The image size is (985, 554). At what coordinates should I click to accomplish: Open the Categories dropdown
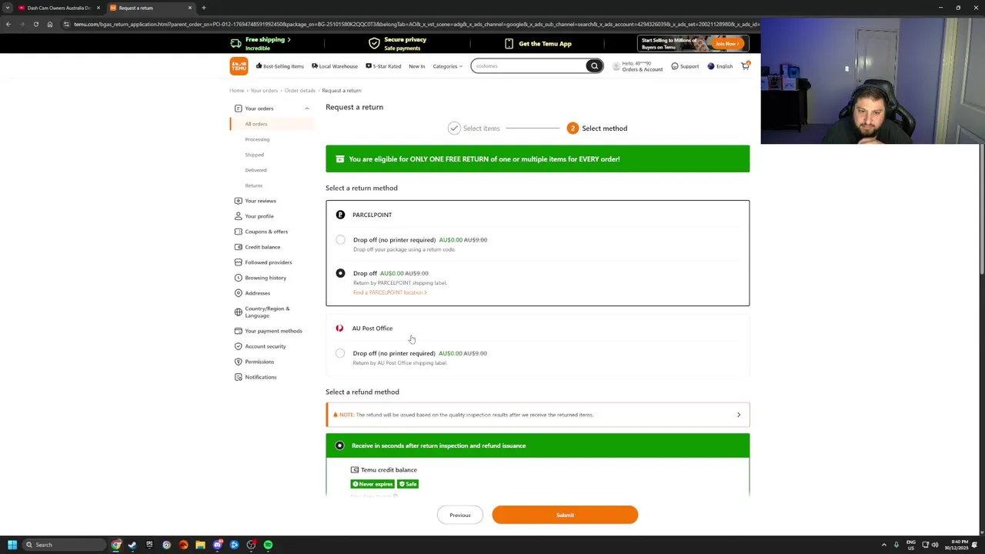click(447, 66)
